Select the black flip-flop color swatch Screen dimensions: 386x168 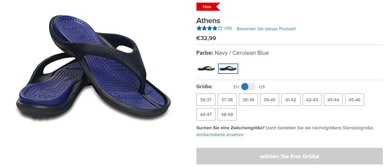click(x=206, y=69)
